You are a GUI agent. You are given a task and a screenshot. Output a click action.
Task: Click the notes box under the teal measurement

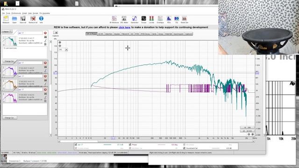tap(25, 53)
